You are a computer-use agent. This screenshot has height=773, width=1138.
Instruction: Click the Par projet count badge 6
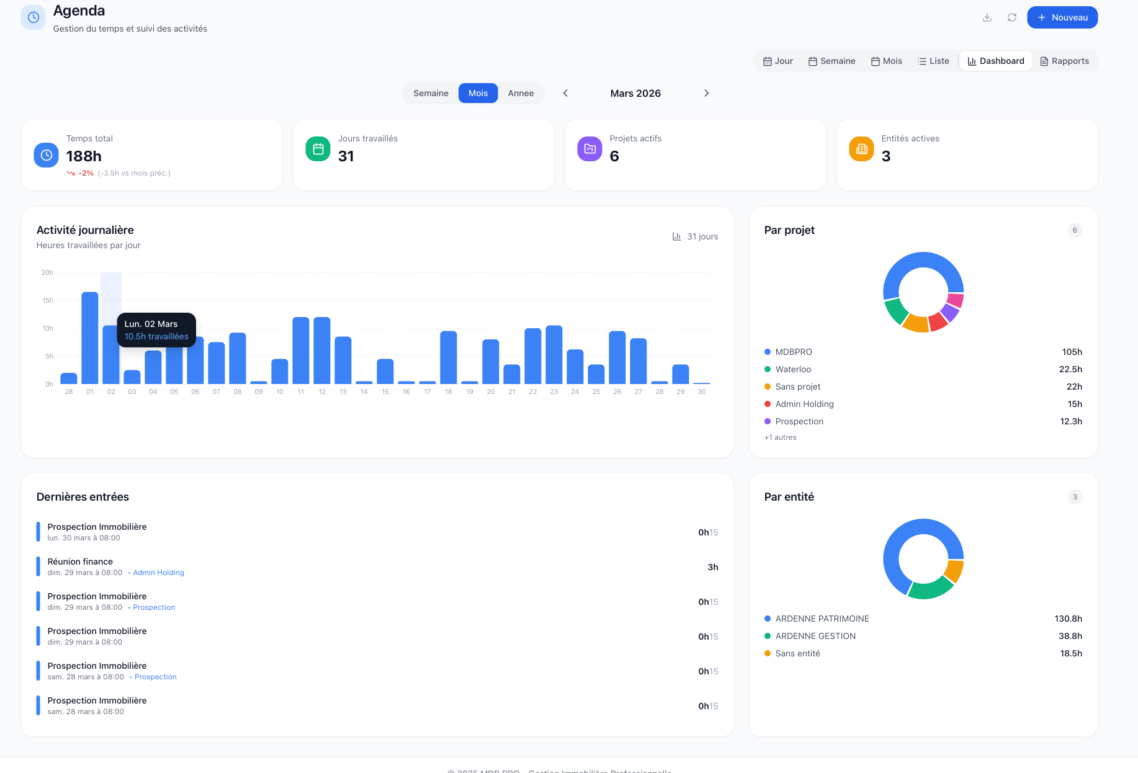pos(1075,230)
